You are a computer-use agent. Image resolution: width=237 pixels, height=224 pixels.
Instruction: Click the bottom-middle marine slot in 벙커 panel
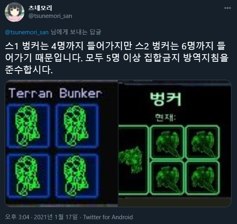[x=167, y=177]
